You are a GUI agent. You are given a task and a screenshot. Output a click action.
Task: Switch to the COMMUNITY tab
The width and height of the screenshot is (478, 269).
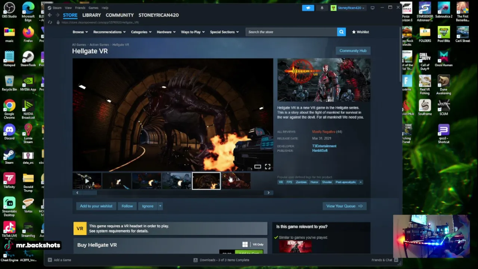(x=119, y=15)
